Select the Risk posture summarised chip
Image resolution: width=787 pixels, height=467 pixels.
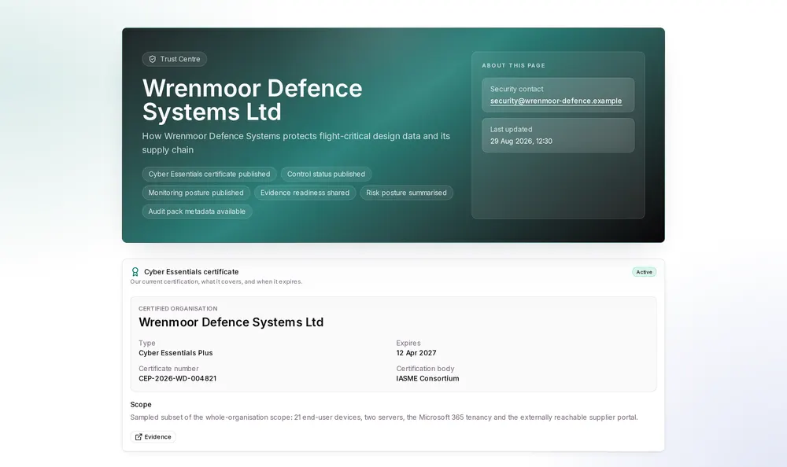tap(406, 193)
